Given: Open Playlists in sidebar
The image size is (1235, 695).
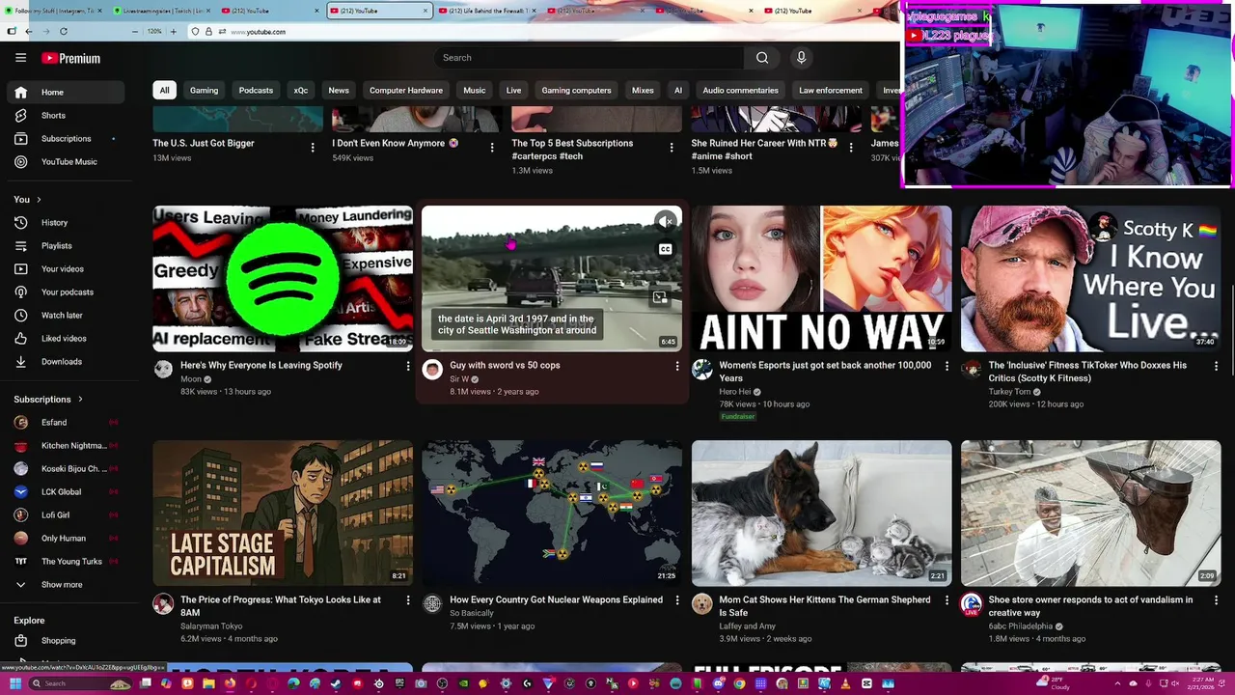Looking at the screenshot, I should coord(64,245).
